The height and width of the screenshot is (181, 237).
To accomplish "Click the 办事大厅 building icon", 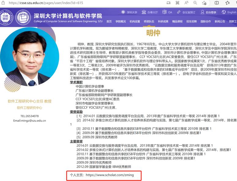I will (x=144, y=12).
